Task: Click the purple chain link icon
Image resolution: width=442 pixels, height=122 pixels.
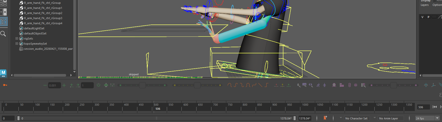Action: pyautogui.click(x=350, y=85)
